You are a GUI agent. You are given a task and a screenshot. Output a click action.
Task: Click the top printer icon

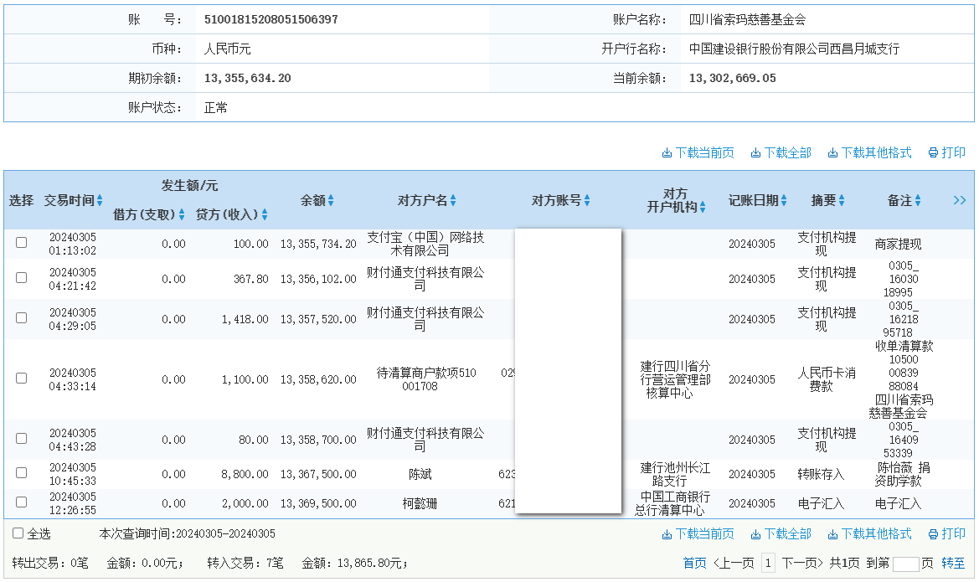(933, 153)
